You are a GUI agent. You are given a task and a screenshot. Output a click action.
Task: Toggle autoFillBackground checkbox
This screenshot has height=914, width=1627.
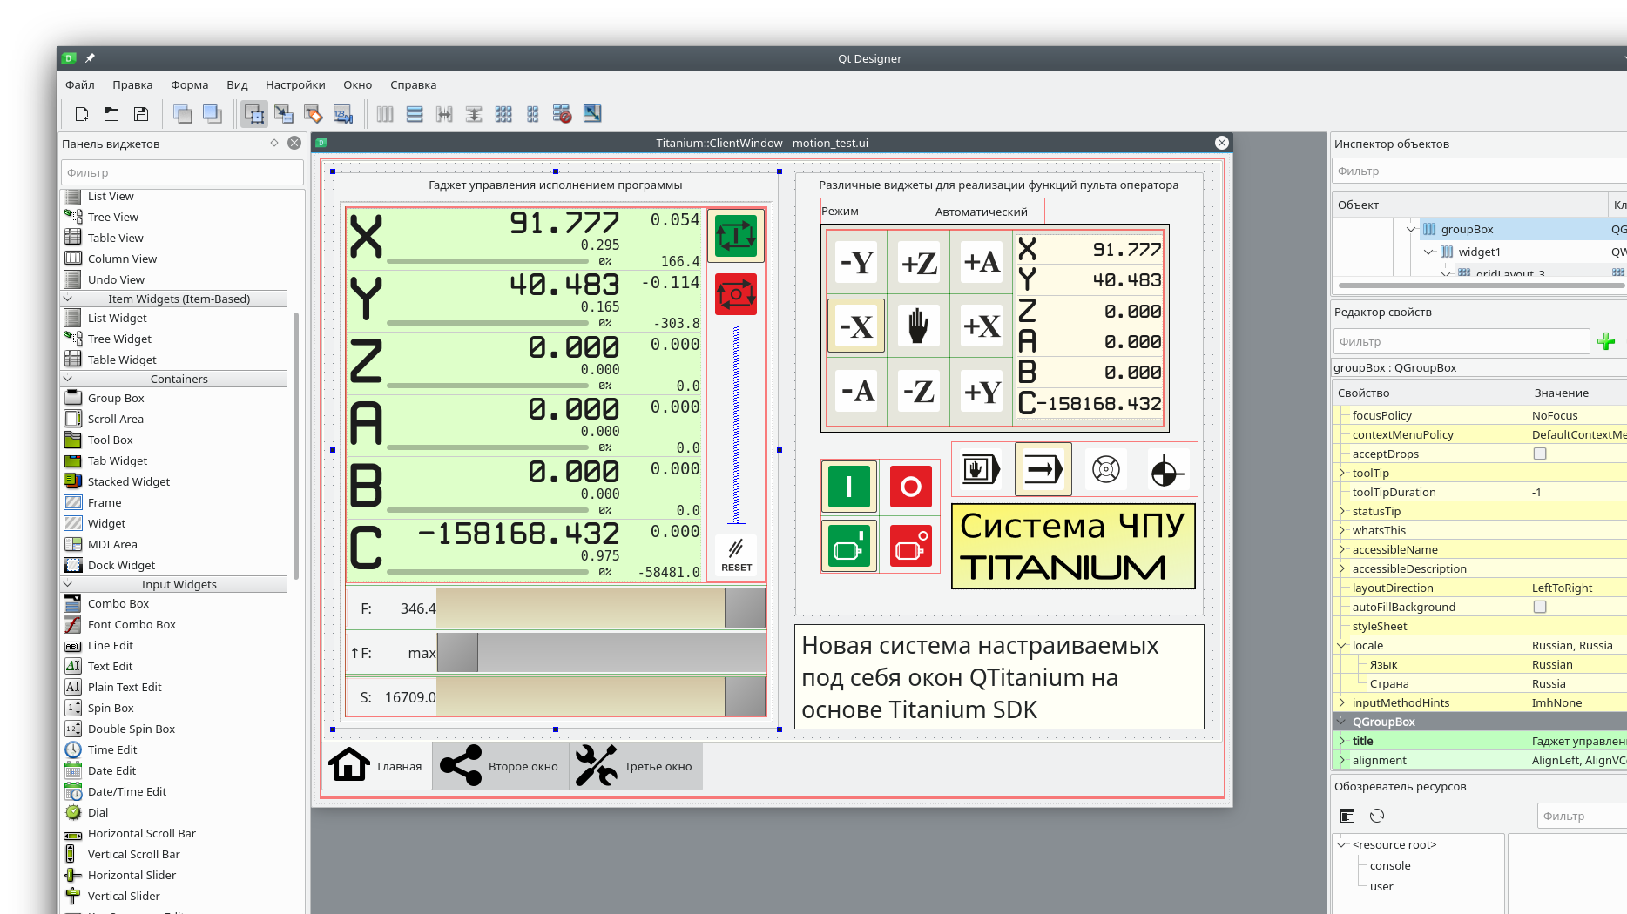point(1540,607)
